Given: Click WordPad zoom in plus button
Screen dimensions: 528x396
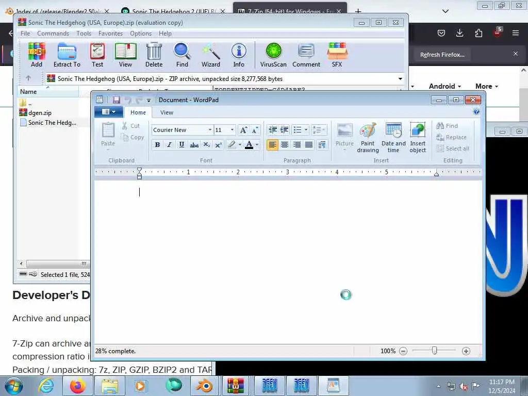Looking at the screenshot, I should 466,351.
